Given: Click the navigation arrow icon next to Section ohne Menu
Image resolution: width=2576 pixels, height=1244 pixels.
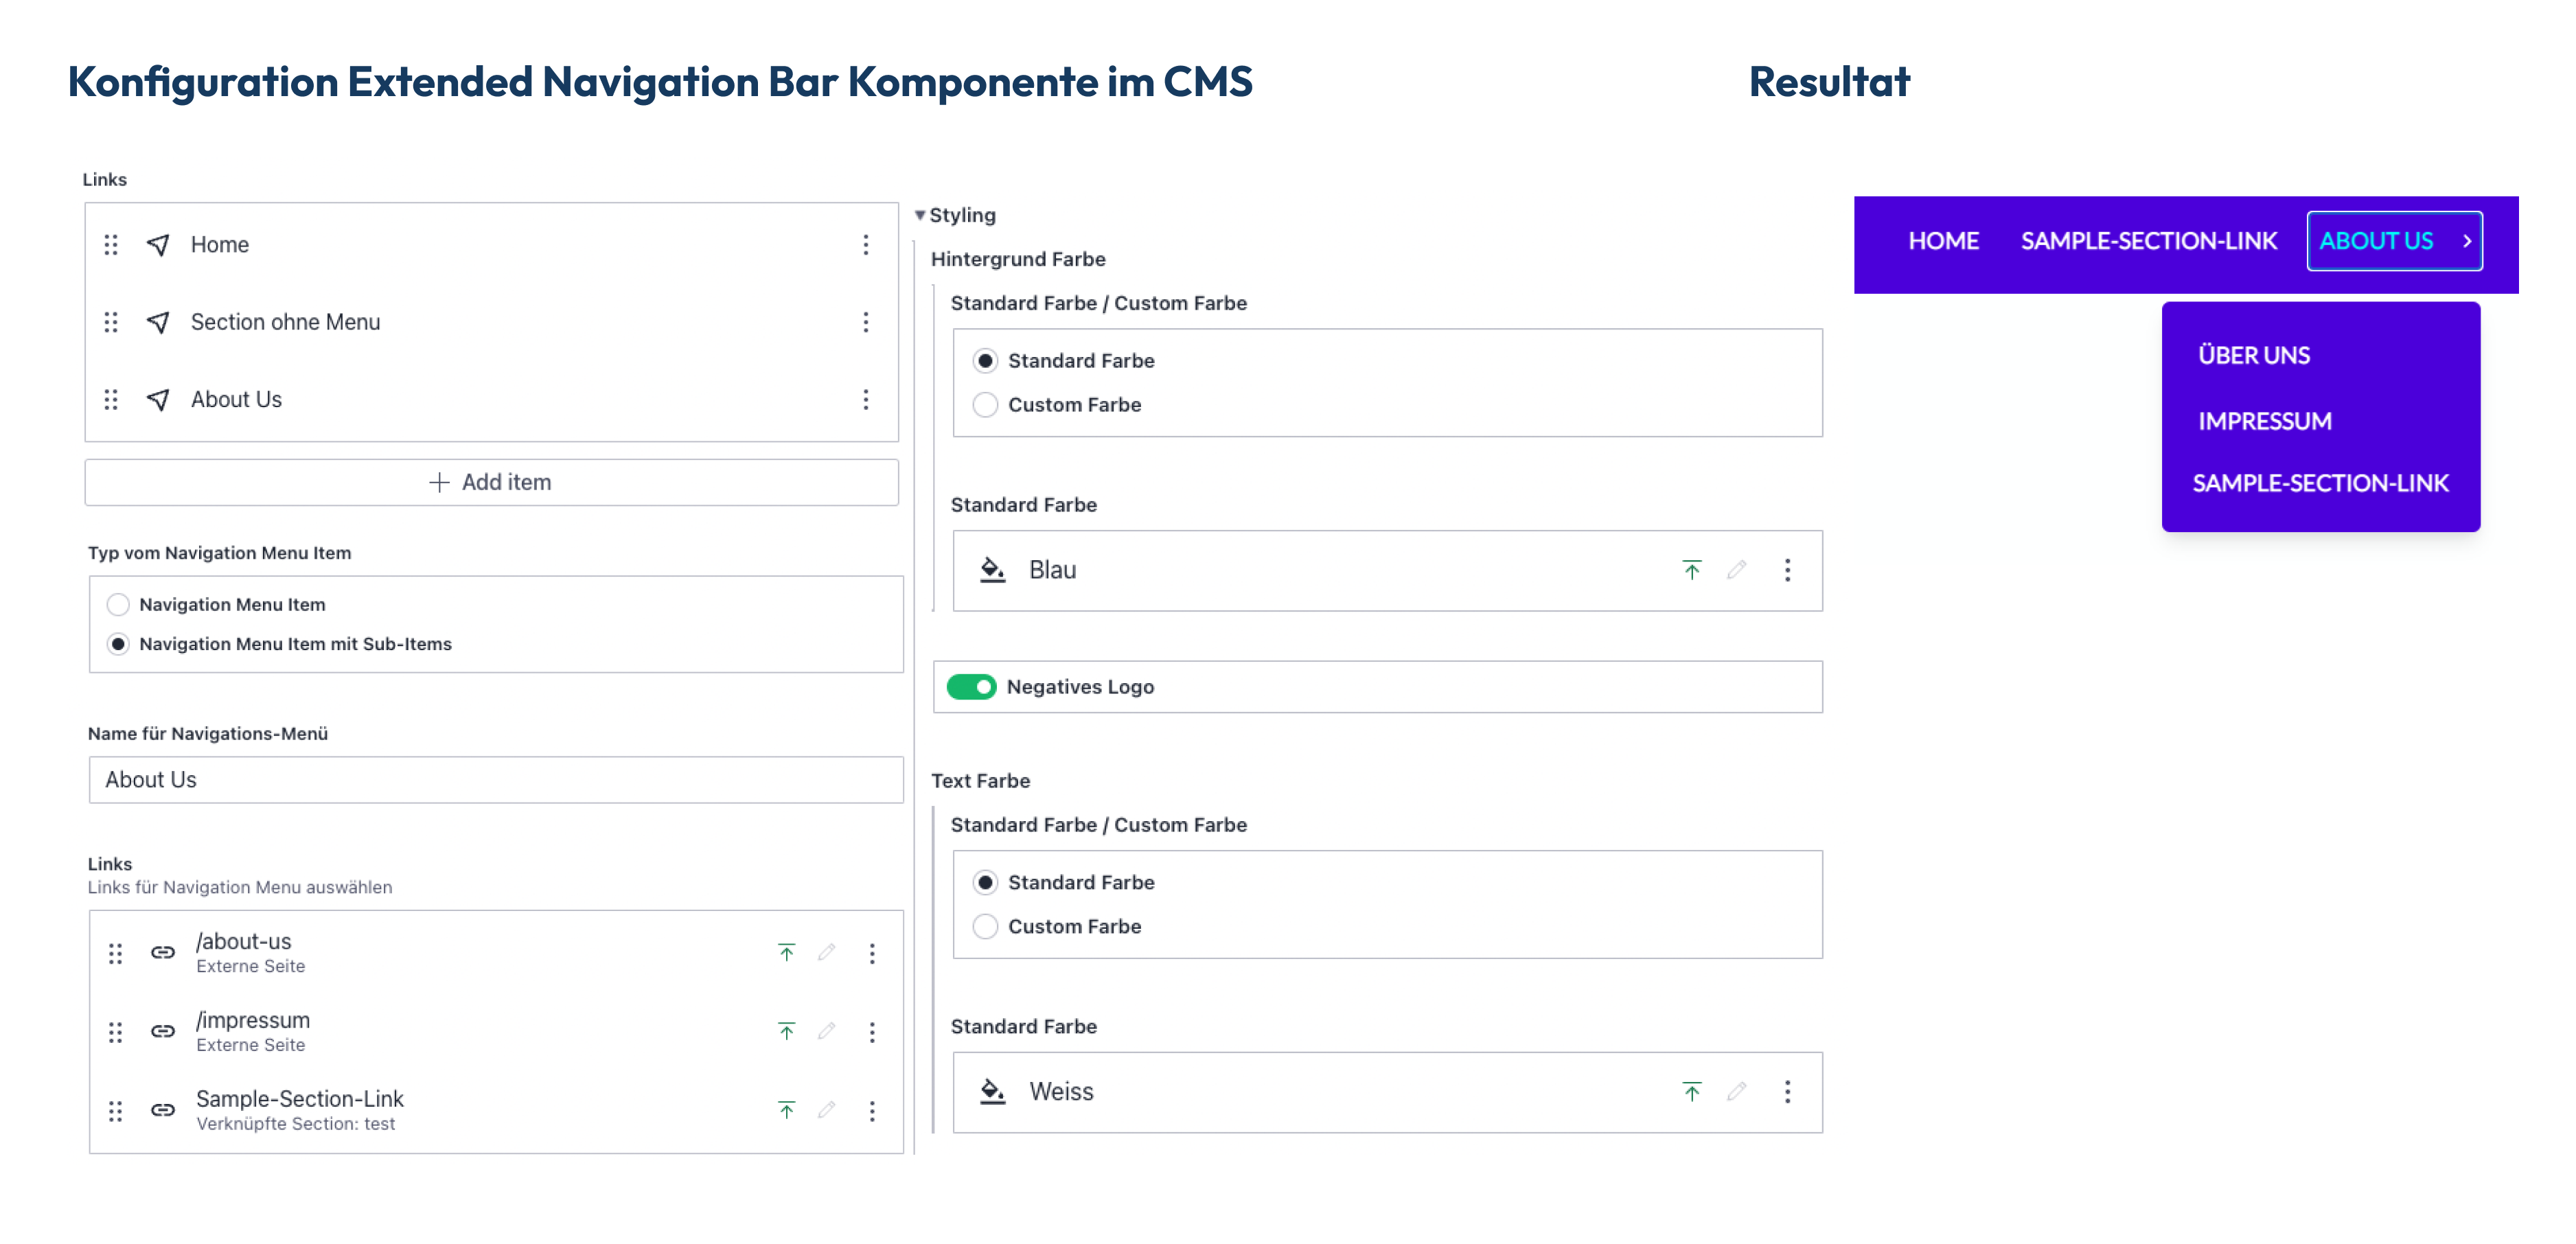Looking at the screenshot, I should [x=158, y=321].
